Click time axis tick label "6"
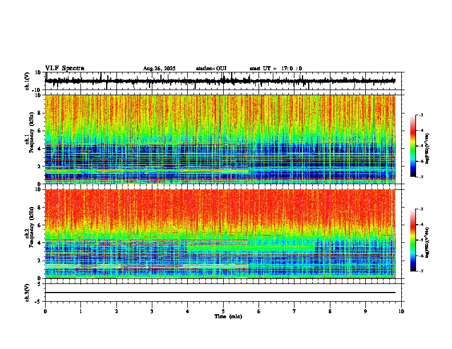This screenshot has height=349, width=452. [x=259, y=311]
